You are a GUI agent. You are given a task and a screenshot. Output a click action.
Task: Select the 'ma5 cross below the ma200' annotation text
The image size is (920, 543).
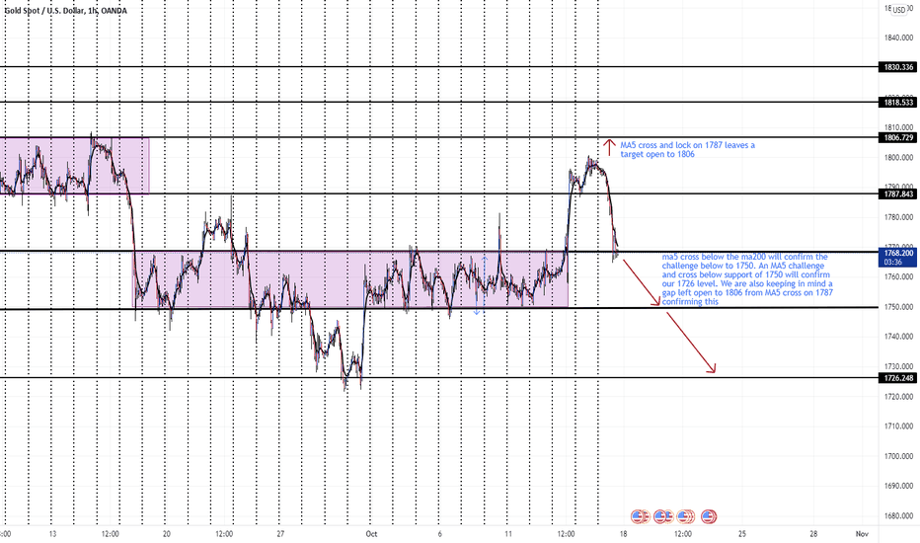(x=747, y=278)
